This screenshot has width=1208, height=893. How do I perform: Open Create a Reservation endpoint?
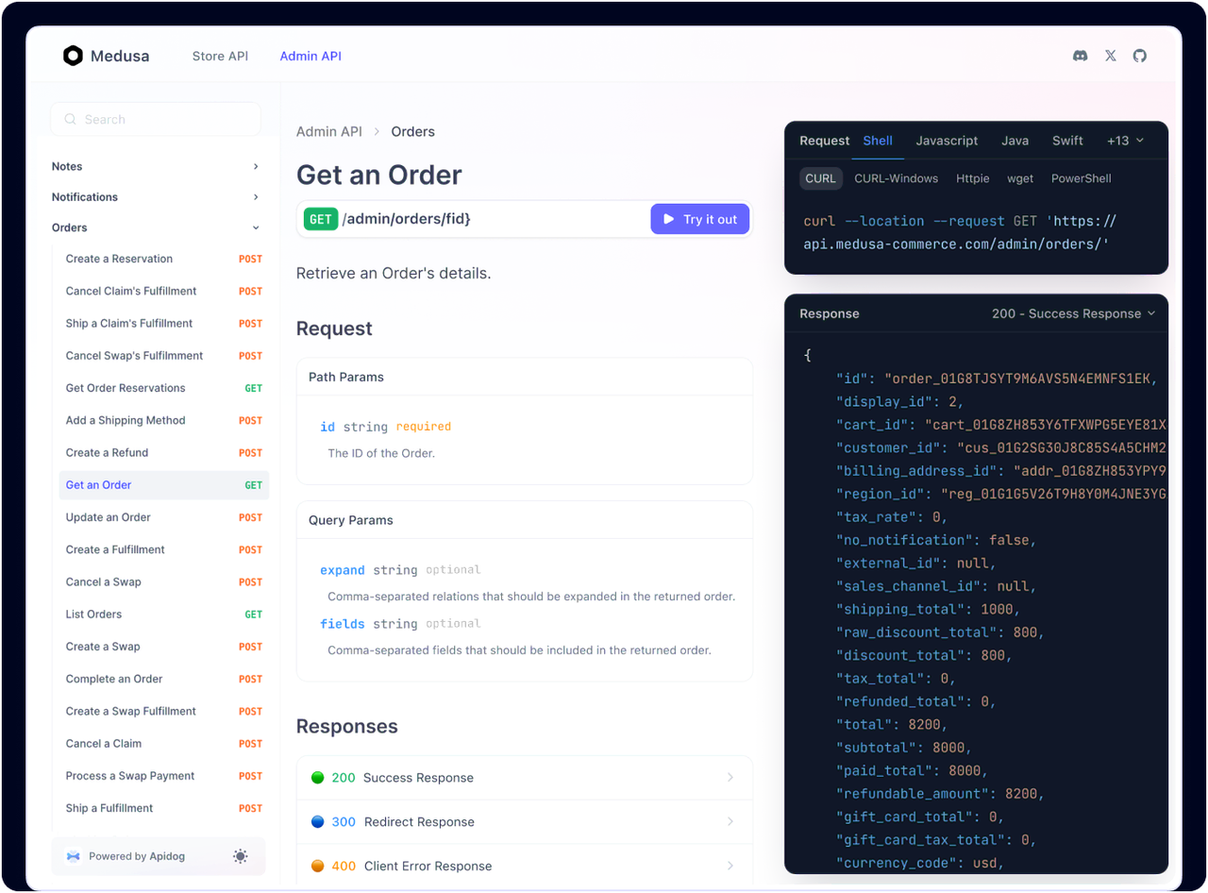coord(164,259)
